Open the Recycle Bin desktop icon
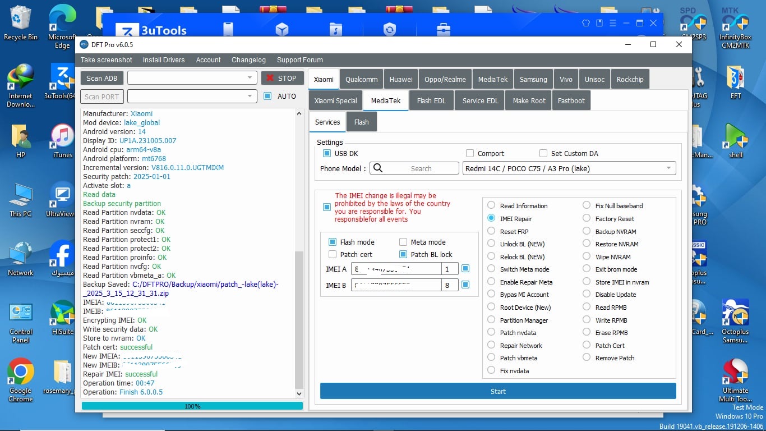This screenshot has height=431, width=766. pos(20,23)
